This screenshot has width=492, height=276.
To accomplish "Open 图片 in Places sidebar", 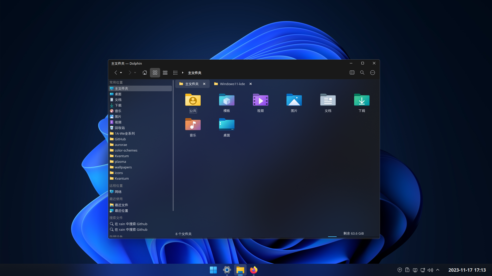I will point(140,117).
